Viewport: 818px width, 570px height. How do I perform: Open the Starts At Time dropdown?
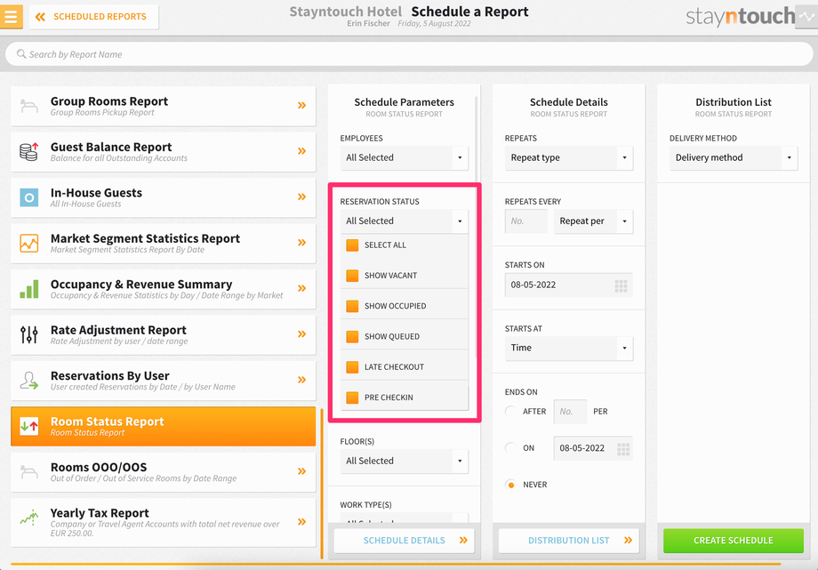(x=569, y=349)
